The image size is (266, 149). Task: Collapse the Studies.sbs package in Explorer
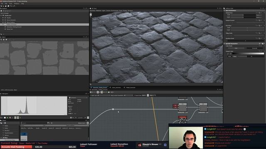[1, 15]
